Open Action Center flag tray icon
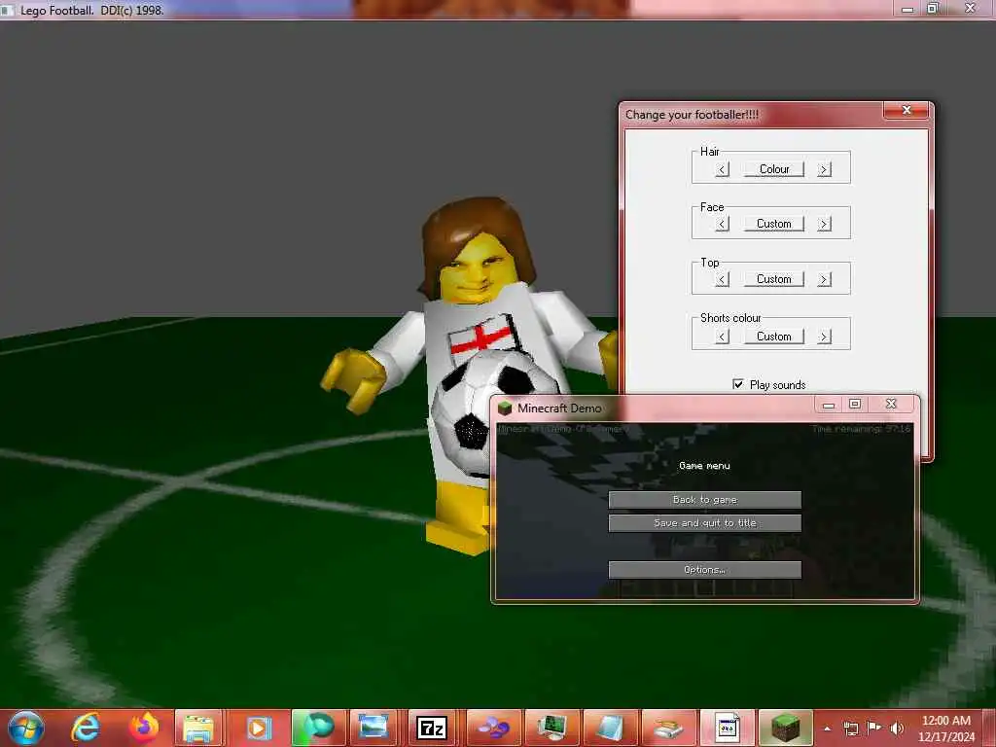 tap(874, 728)
